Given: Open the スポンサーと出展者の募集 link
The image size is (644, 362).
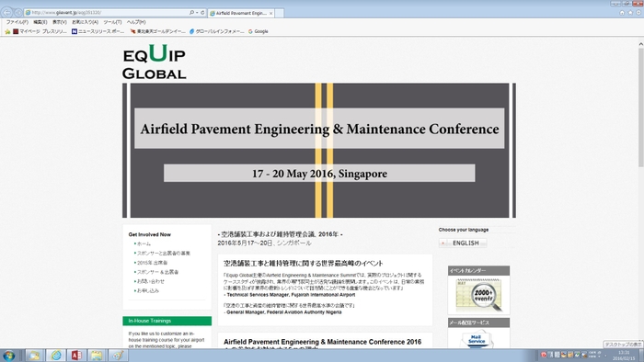Looking at the screenshot, I should [164, 254].
